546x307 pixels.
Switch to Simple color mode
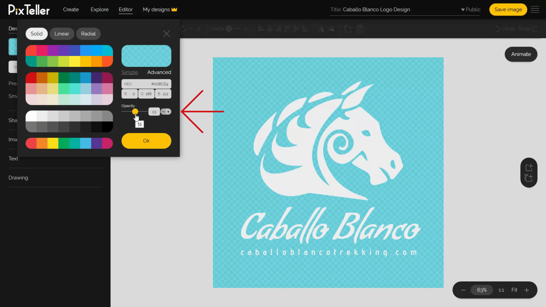pyautogui.click(x=130, y=72)
